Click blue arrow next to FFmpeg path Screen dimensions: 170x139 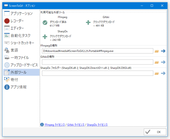163,51
